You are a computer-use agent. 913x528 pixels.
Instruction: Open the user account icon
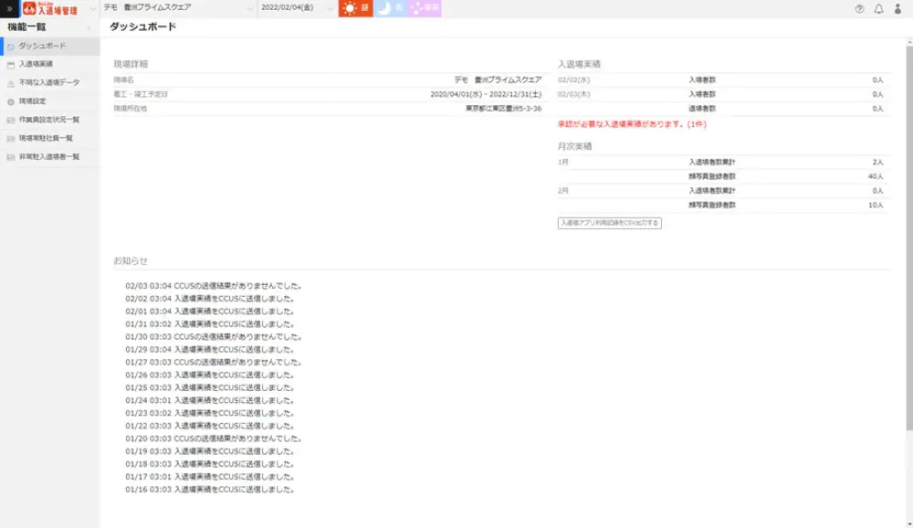click(898, 8)
